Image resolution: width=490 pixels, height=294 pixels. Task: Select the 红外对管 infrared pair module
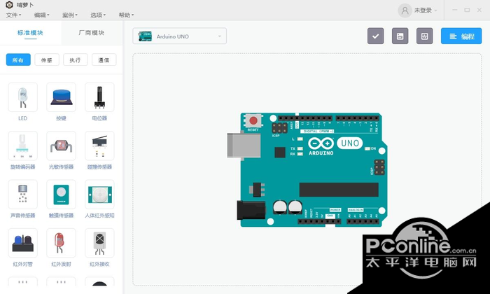23,243
